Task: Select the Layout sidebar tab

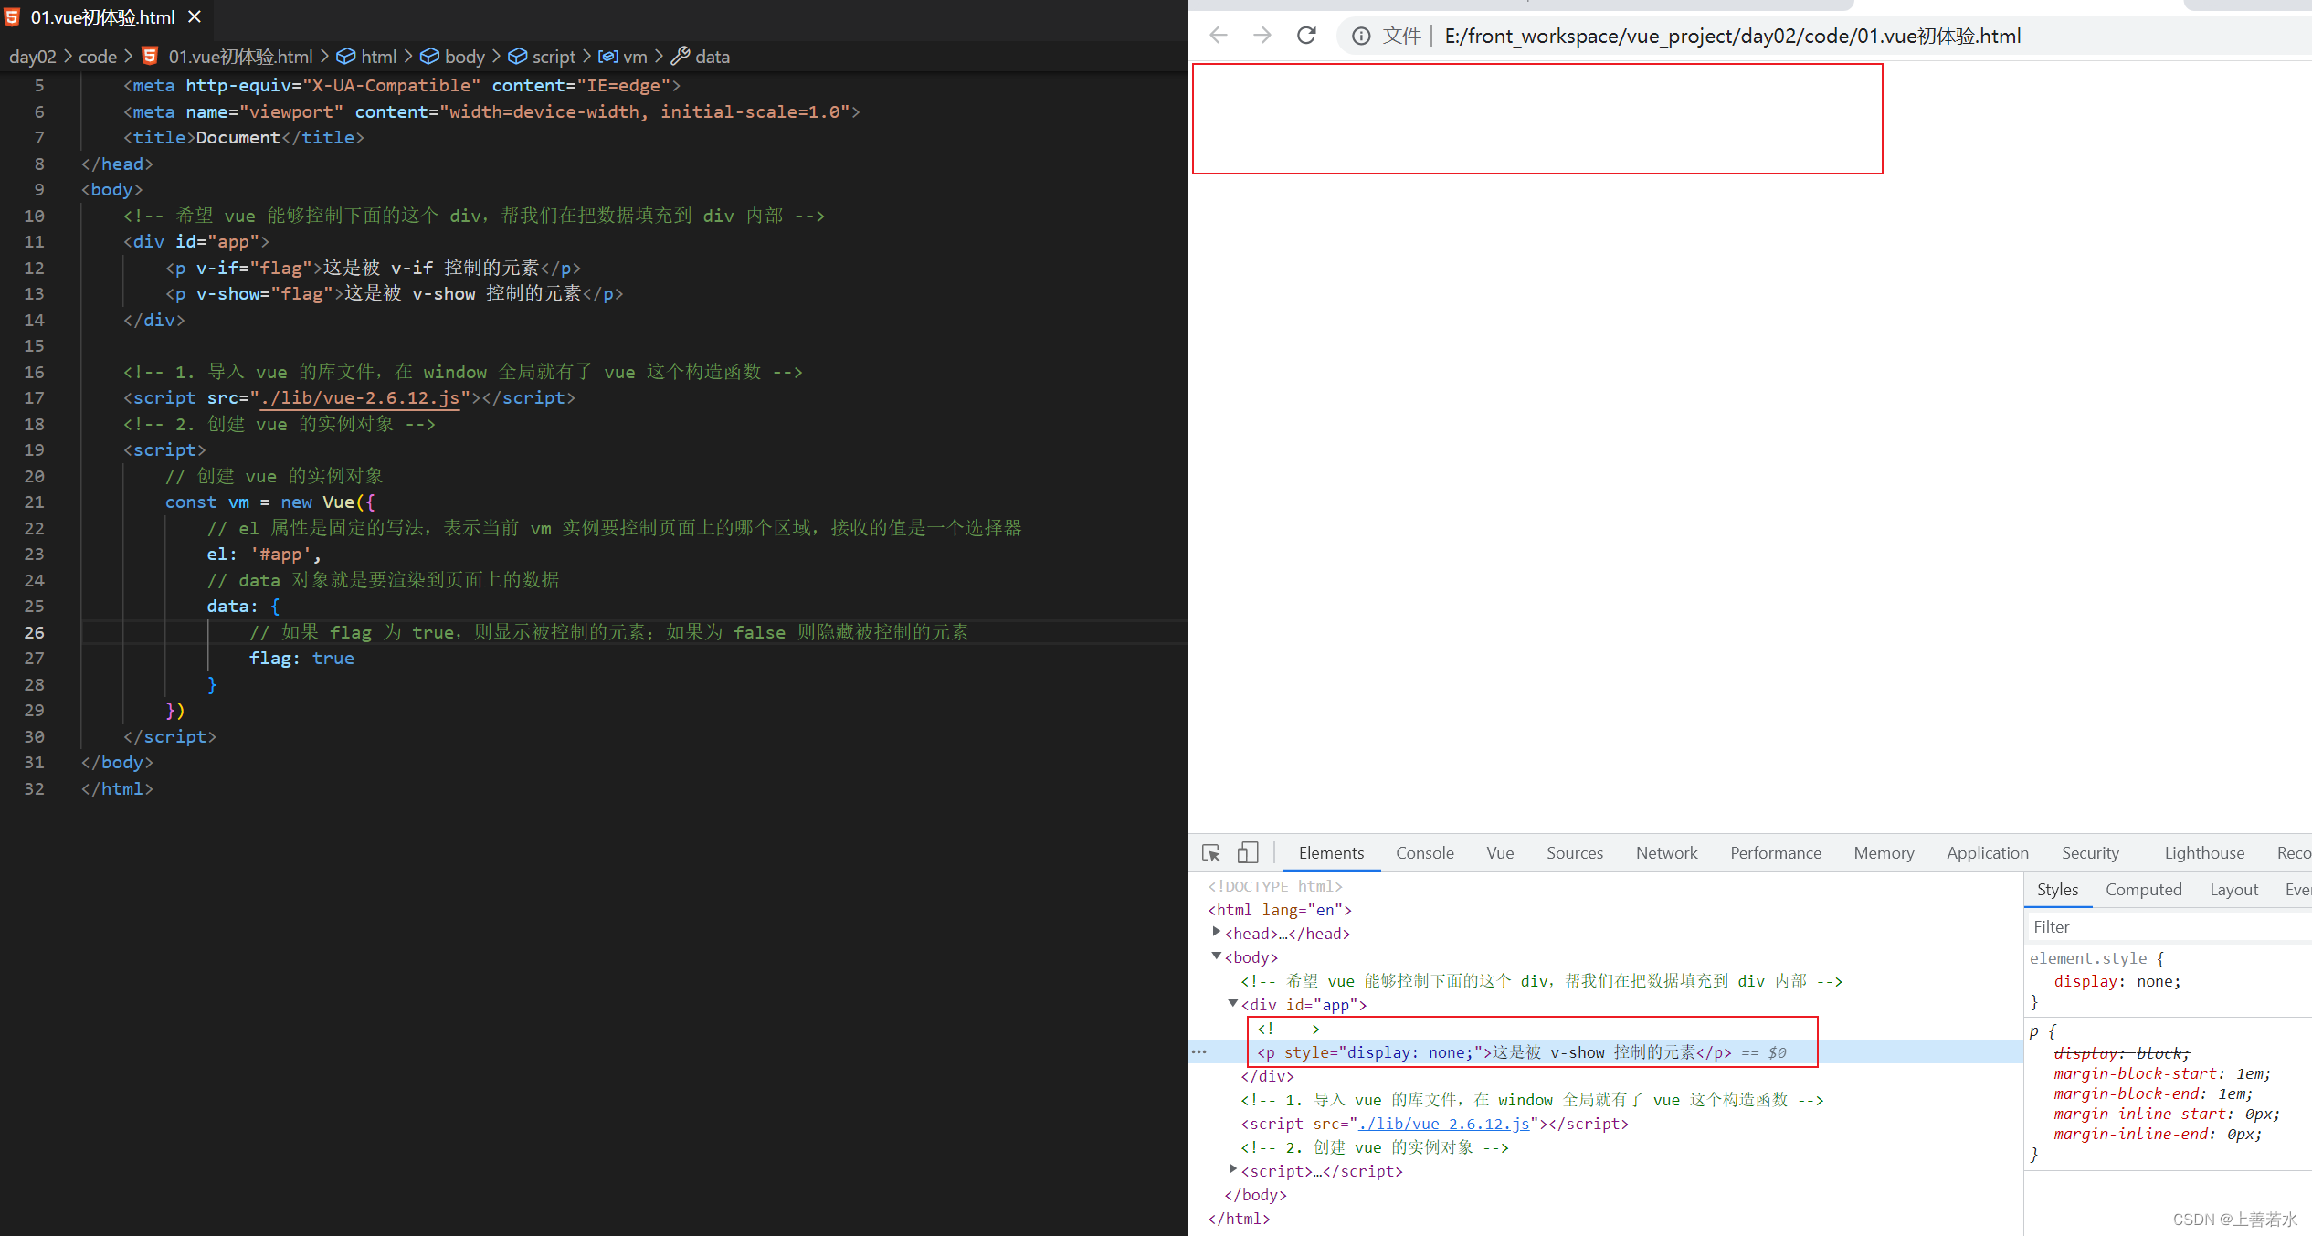Action: (x=2233, y=890)
